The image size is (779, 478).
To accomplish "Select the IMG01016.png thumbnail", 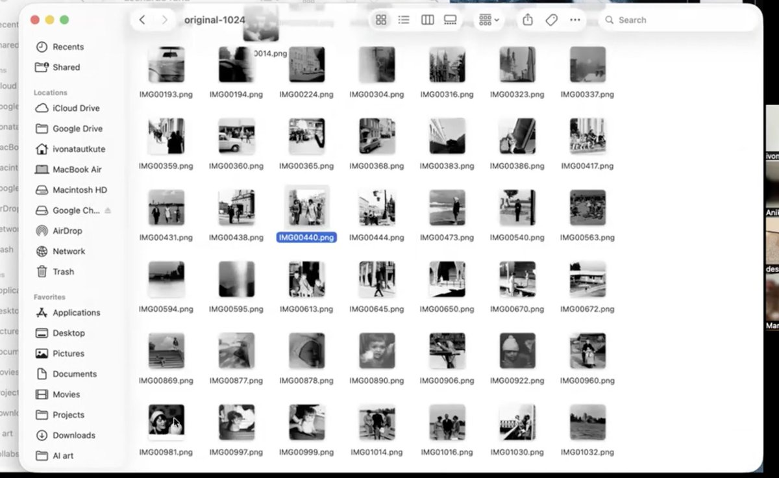I will [x=447, y=422].
